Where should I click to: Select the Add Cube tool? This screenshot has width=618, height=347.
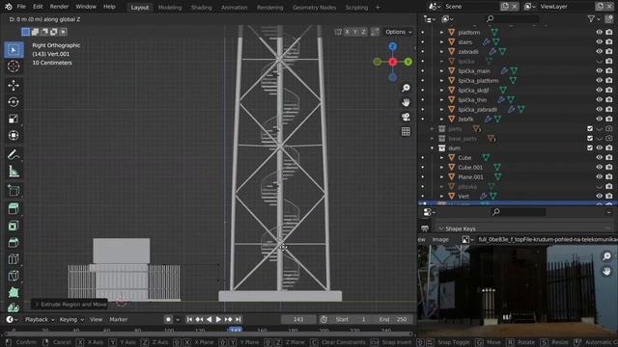14,191
